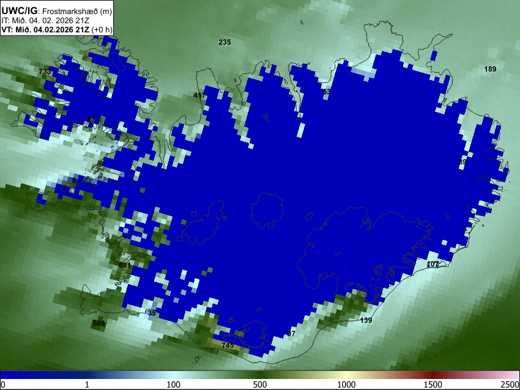Click the UWC/IG Frostmarkshæð title text
This screenshot has height=390, width=520.
[57, 11]
